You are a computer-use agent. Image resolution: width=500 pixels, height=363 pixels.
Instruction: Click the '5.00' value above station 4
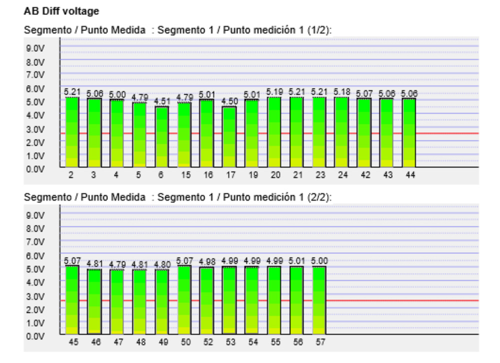click(x=116, y=95)
